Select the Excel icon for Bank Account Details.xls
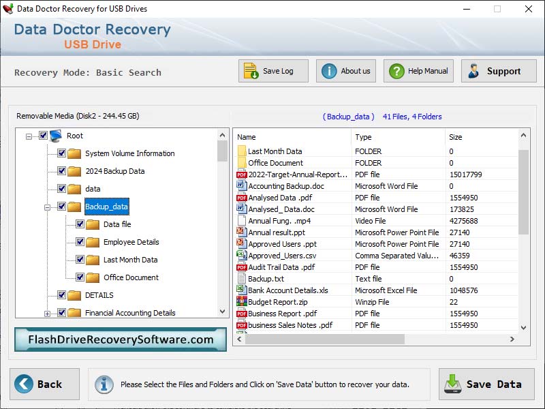Viewport: 545px width, 409px height. click(240, 290)
